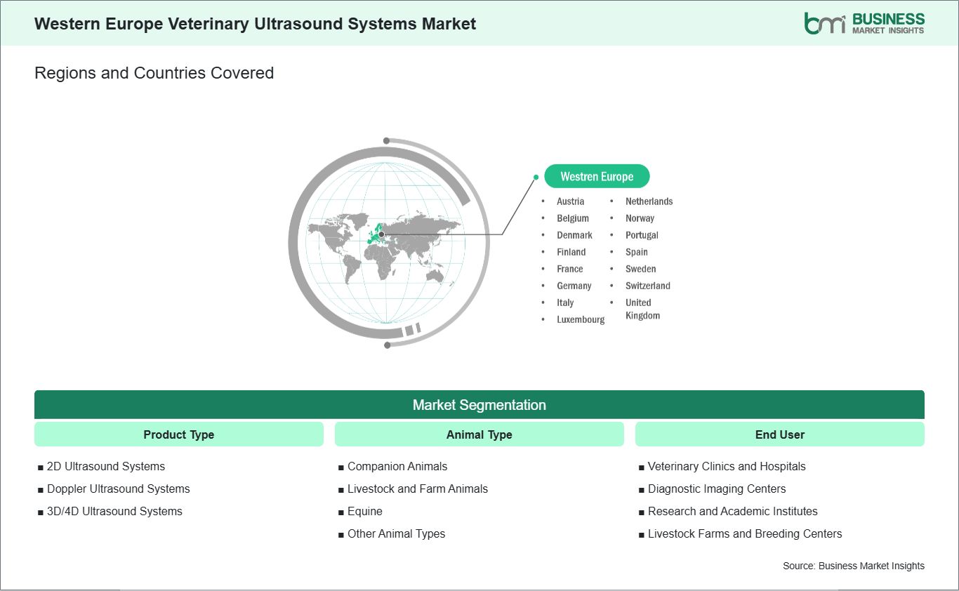
Task: Click United Kingdom in the country list
Action: [642, 309]
